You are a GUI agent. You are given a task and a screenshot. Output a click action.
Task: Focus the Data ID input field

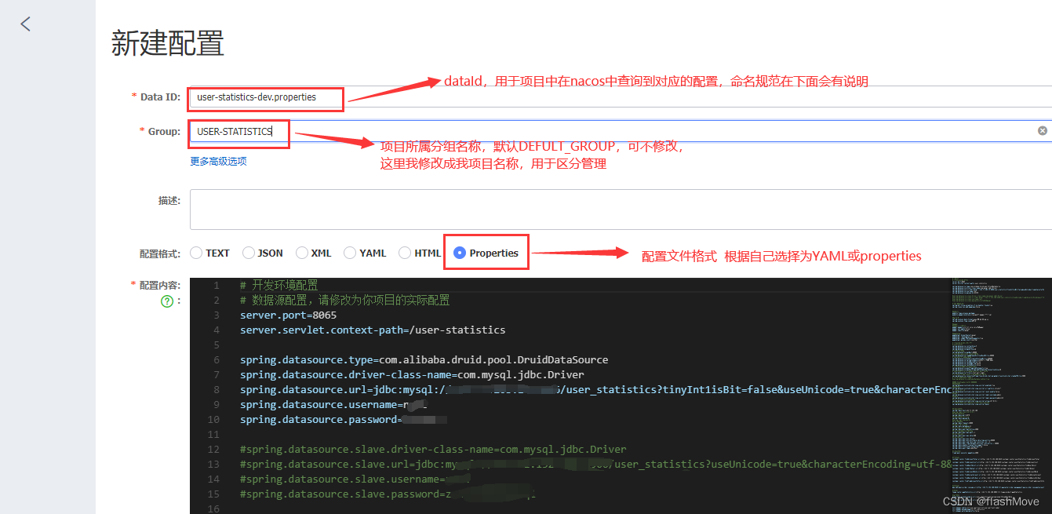pyautogui.click(x=620, y=97)
